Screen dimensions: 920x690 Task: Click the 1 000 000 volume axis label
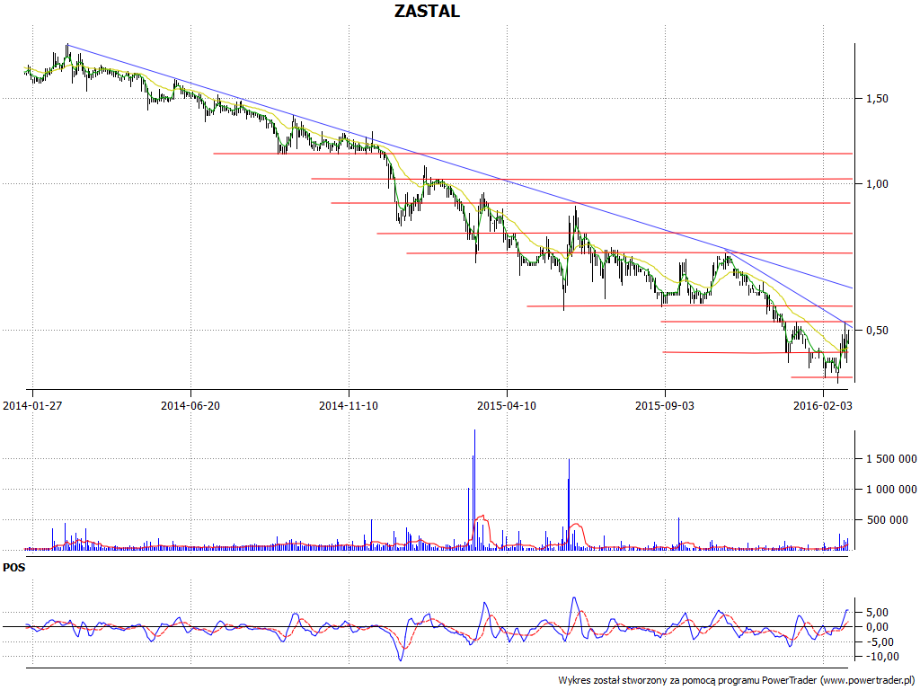[891, 490]
